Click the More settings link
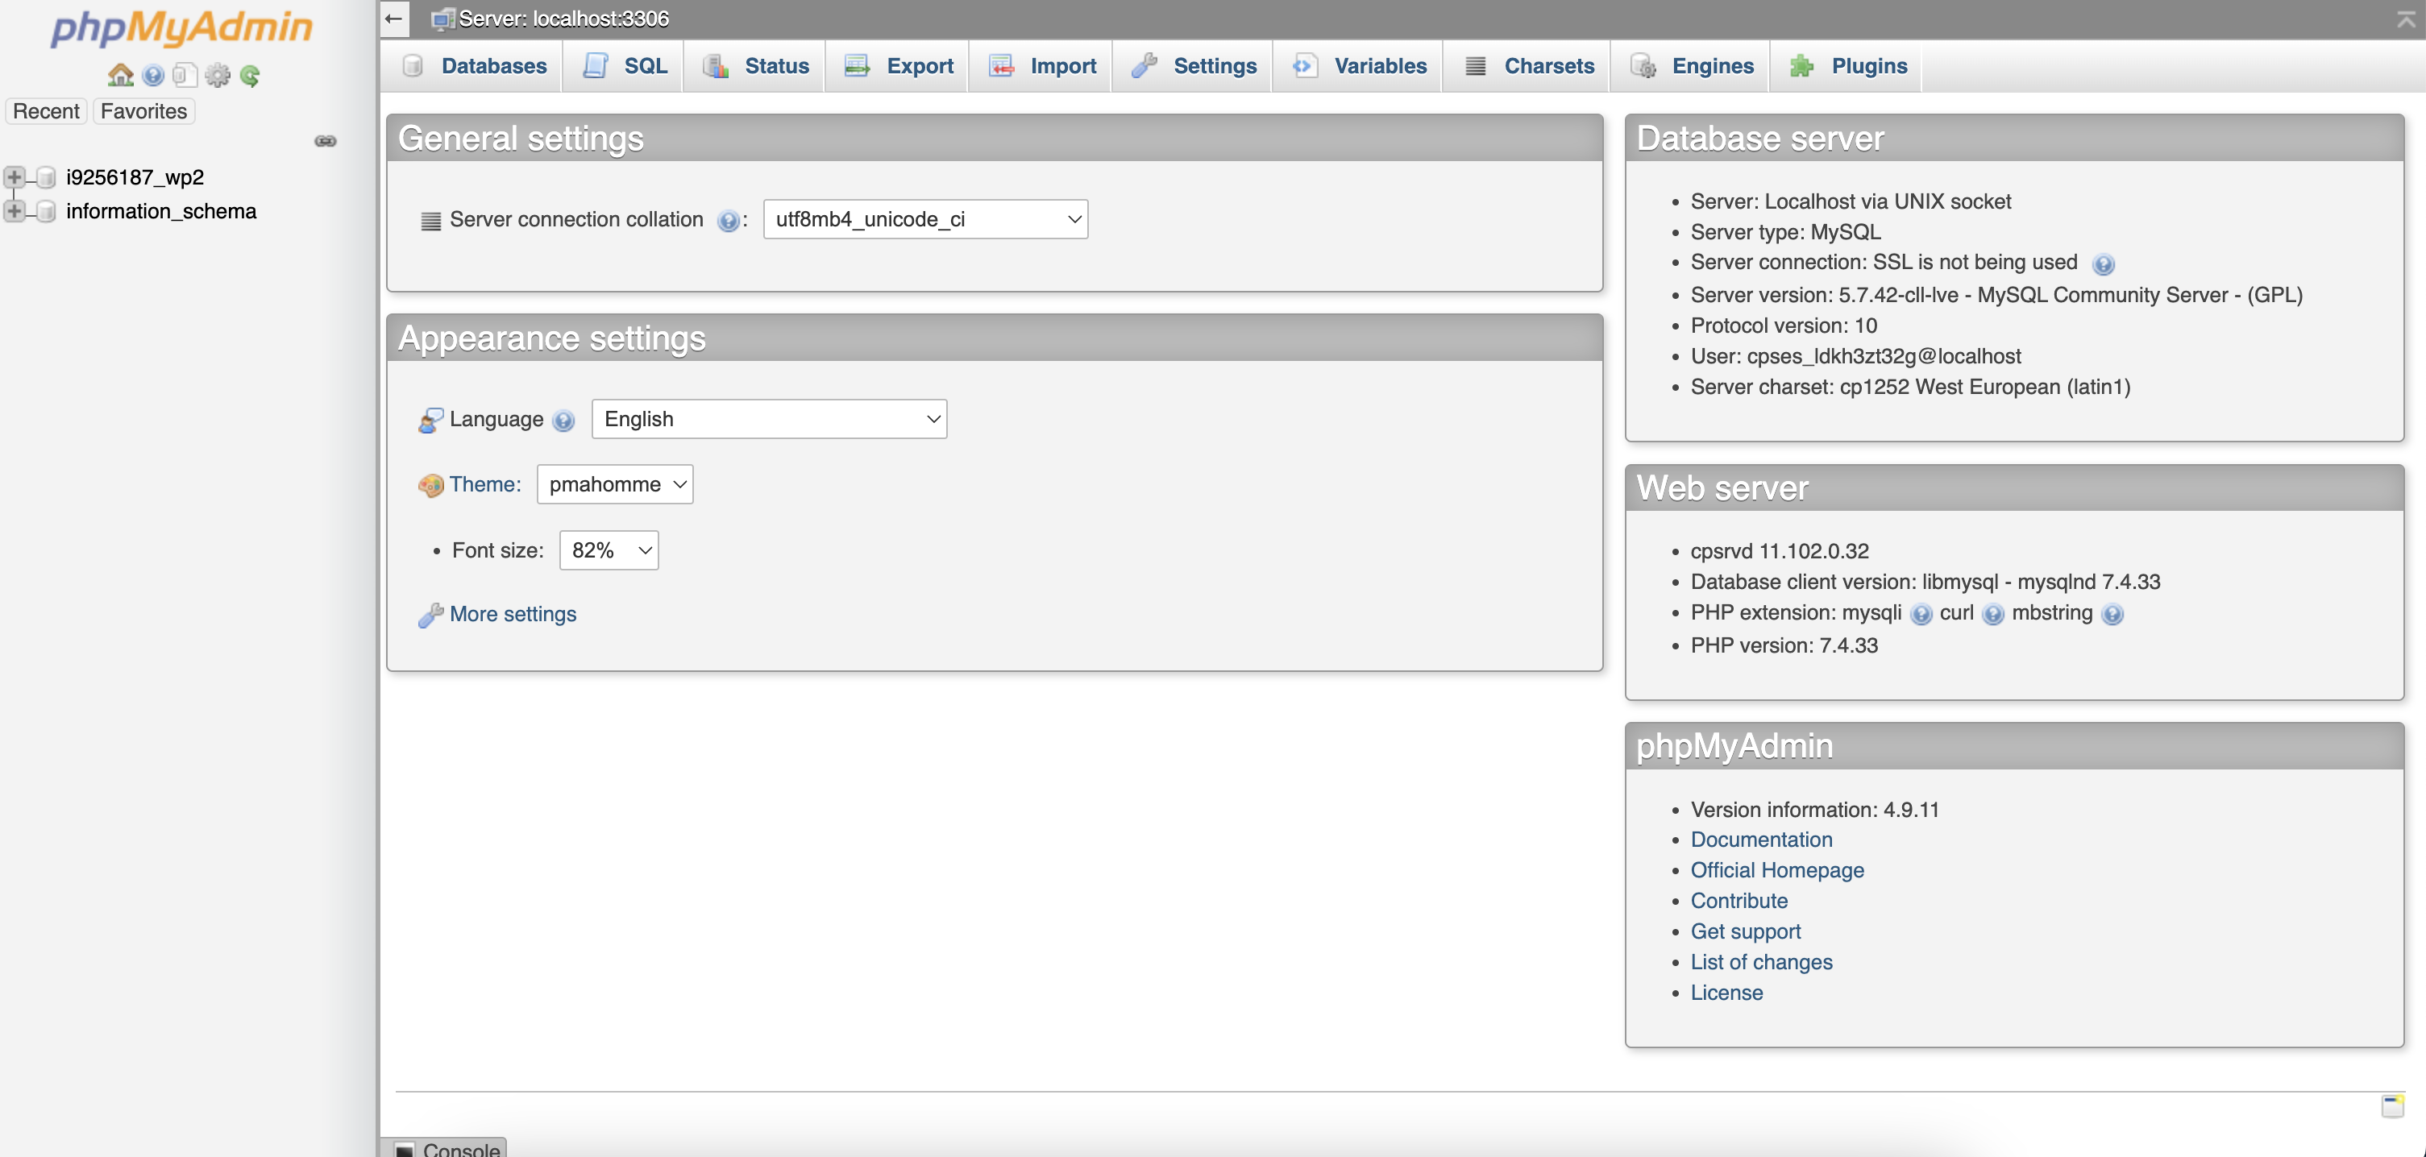The height and width of the screenshot is (1157, 2426). coord(513,614)
